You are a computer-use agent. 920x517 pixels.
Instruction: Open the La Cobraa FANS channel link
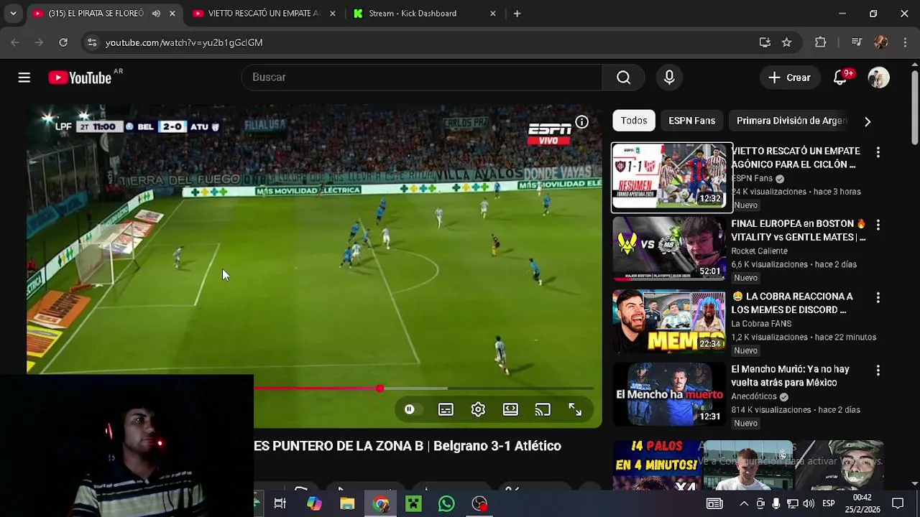click(761, 323)
